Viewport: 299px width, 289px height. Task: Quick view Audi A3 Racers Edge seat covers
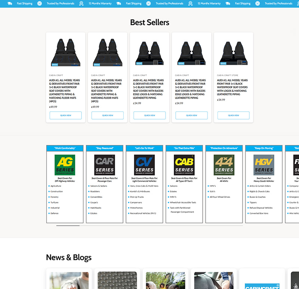click(x=191, y=115)
